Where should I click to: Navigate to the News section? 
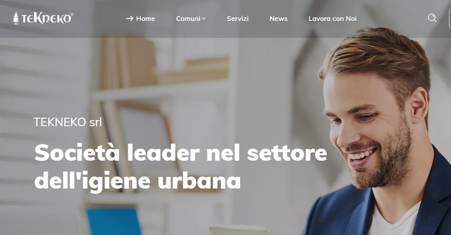click(x=278, y=18)
